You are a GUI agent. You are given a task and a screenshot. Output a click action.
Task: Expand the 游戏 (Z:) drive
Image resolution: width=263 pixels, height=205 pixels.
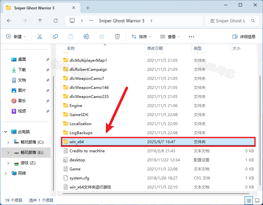click(8, 163)
